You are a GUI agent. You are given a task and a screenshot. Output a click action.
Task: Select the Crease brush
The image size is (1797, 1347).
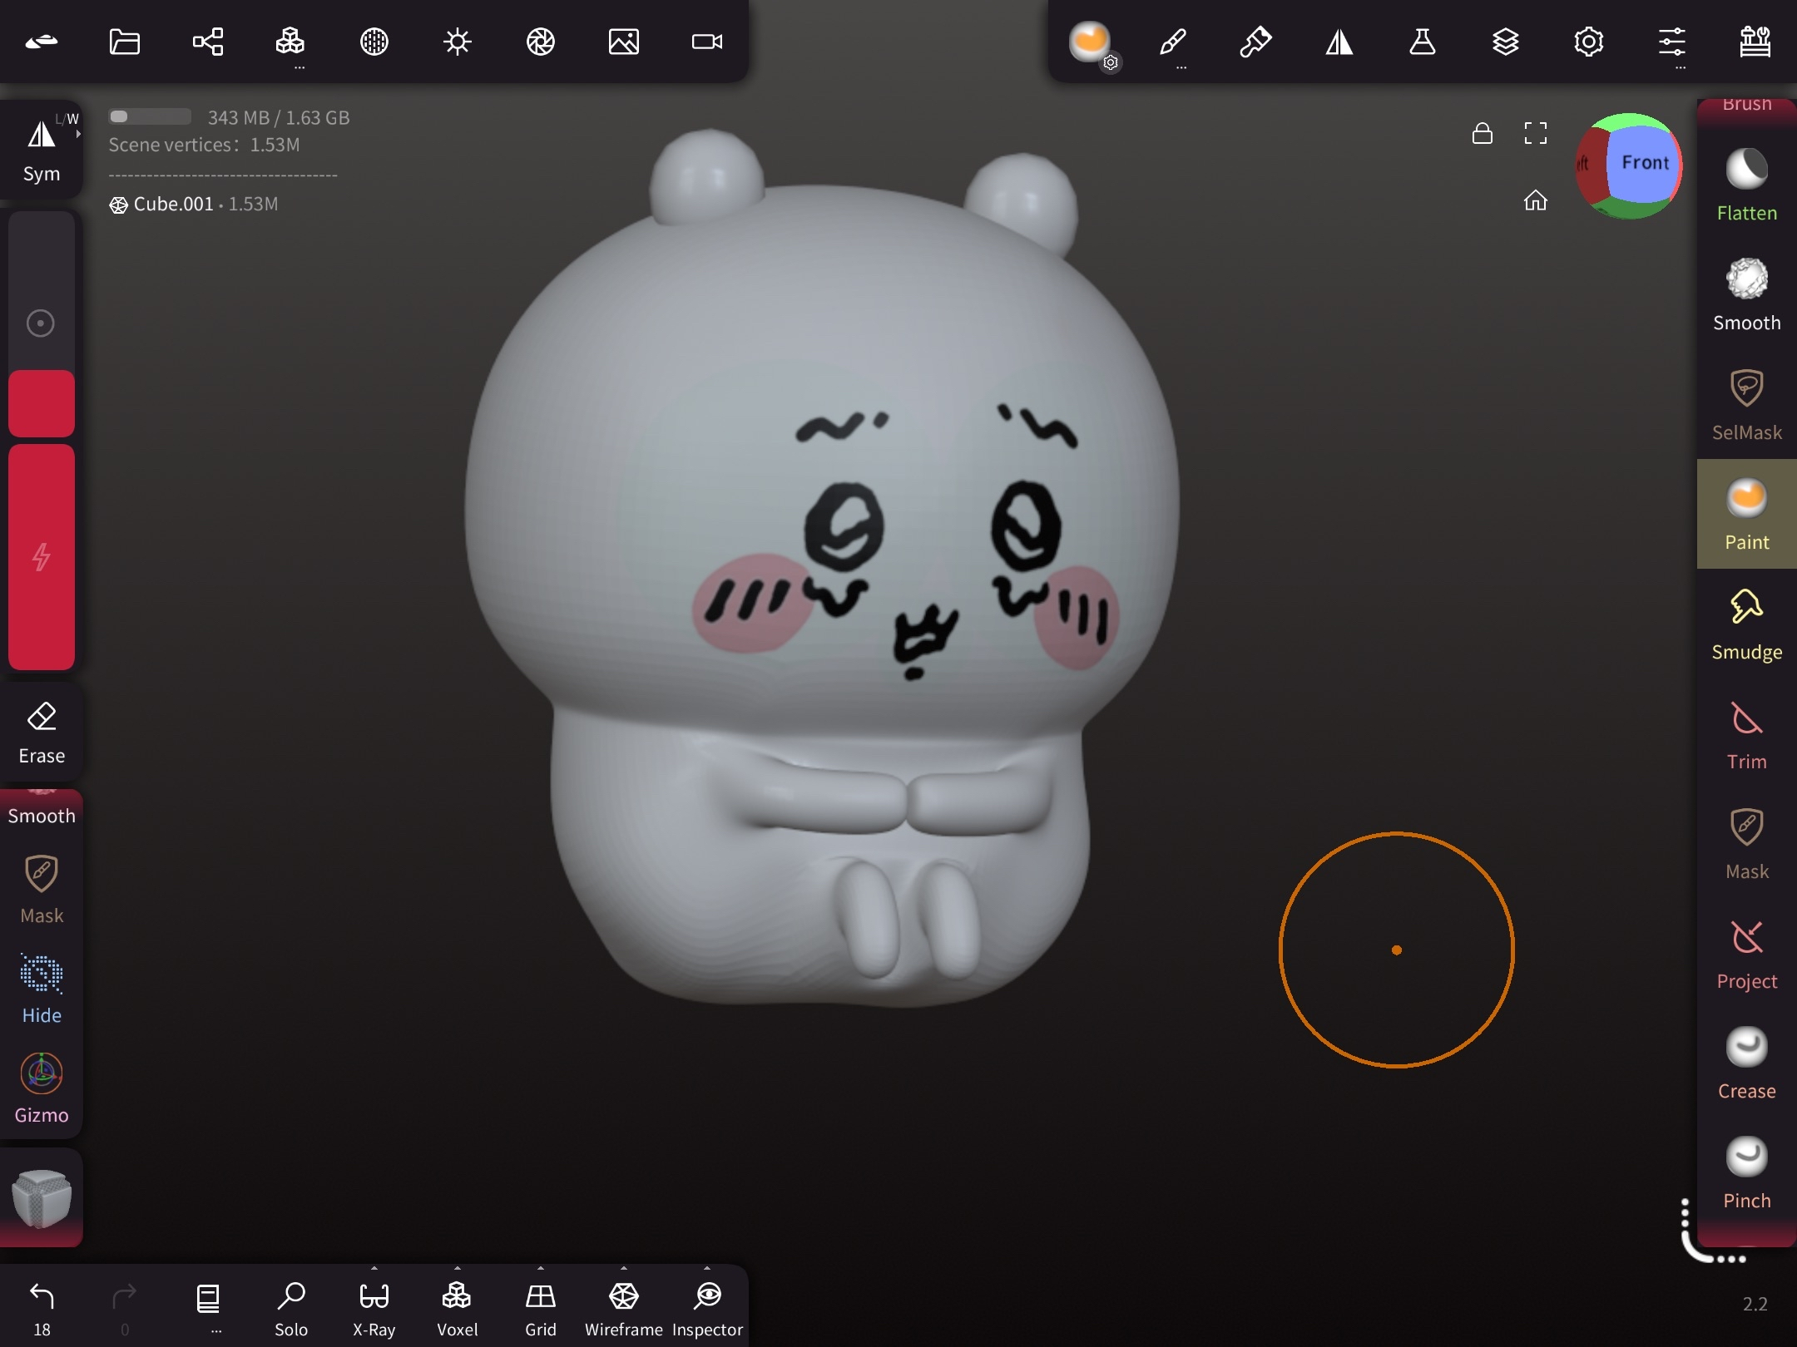pyautogui.click(x=1746, y=1063)
